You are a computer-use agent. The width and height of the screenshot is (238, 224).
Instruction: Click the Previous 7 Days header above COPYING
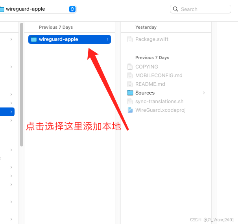coord(152,57)
